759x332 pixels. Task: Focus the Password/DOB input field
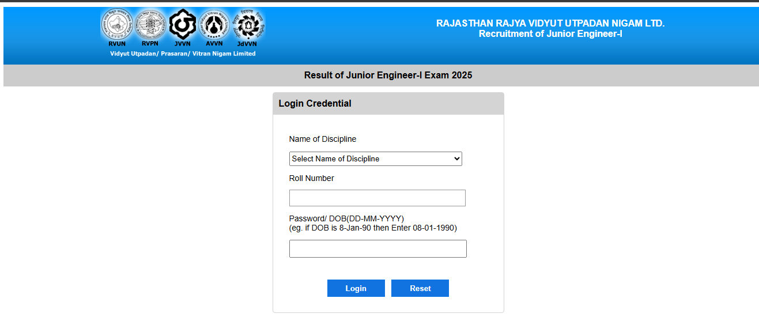click(377, 249)
